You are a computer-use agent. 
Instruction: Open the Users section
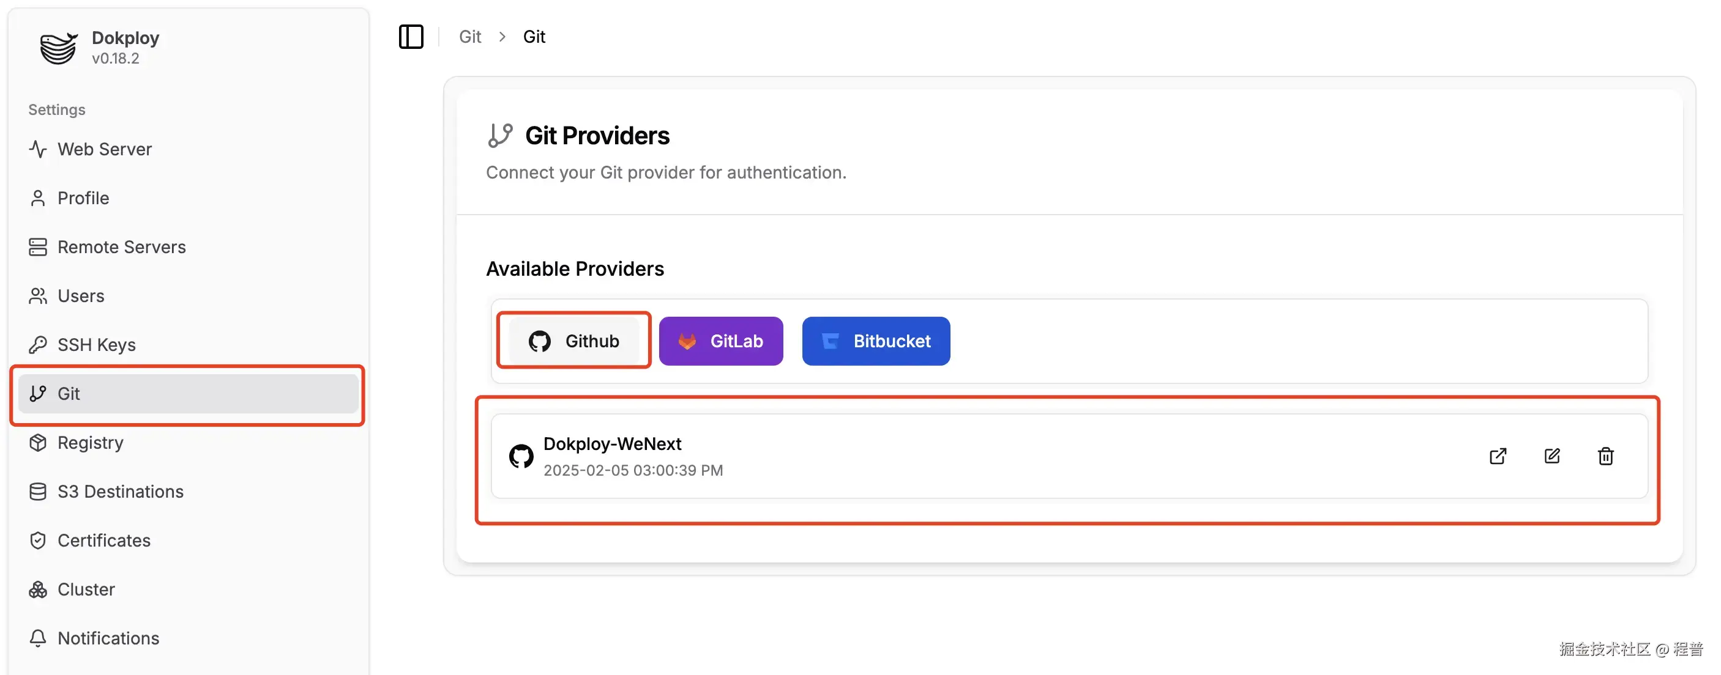point(80,296)
